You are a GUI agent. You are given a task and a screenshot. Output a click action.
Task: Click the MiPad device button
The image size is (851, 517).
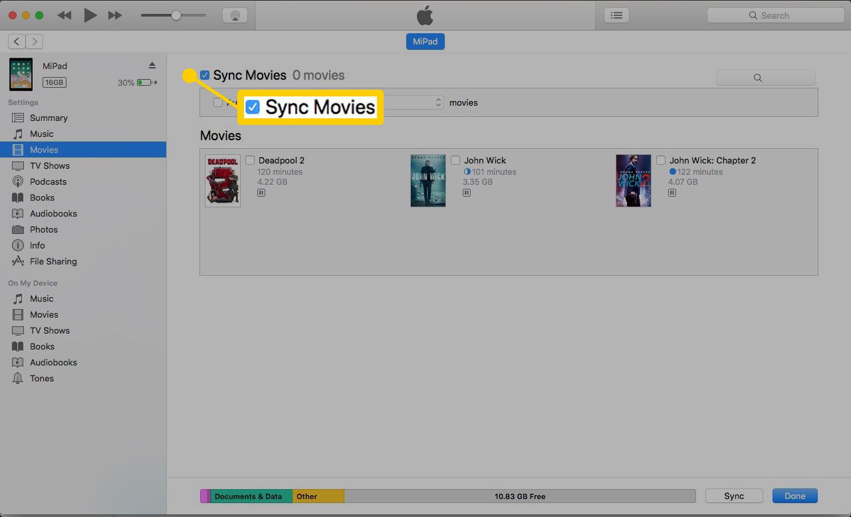(425, 41)
